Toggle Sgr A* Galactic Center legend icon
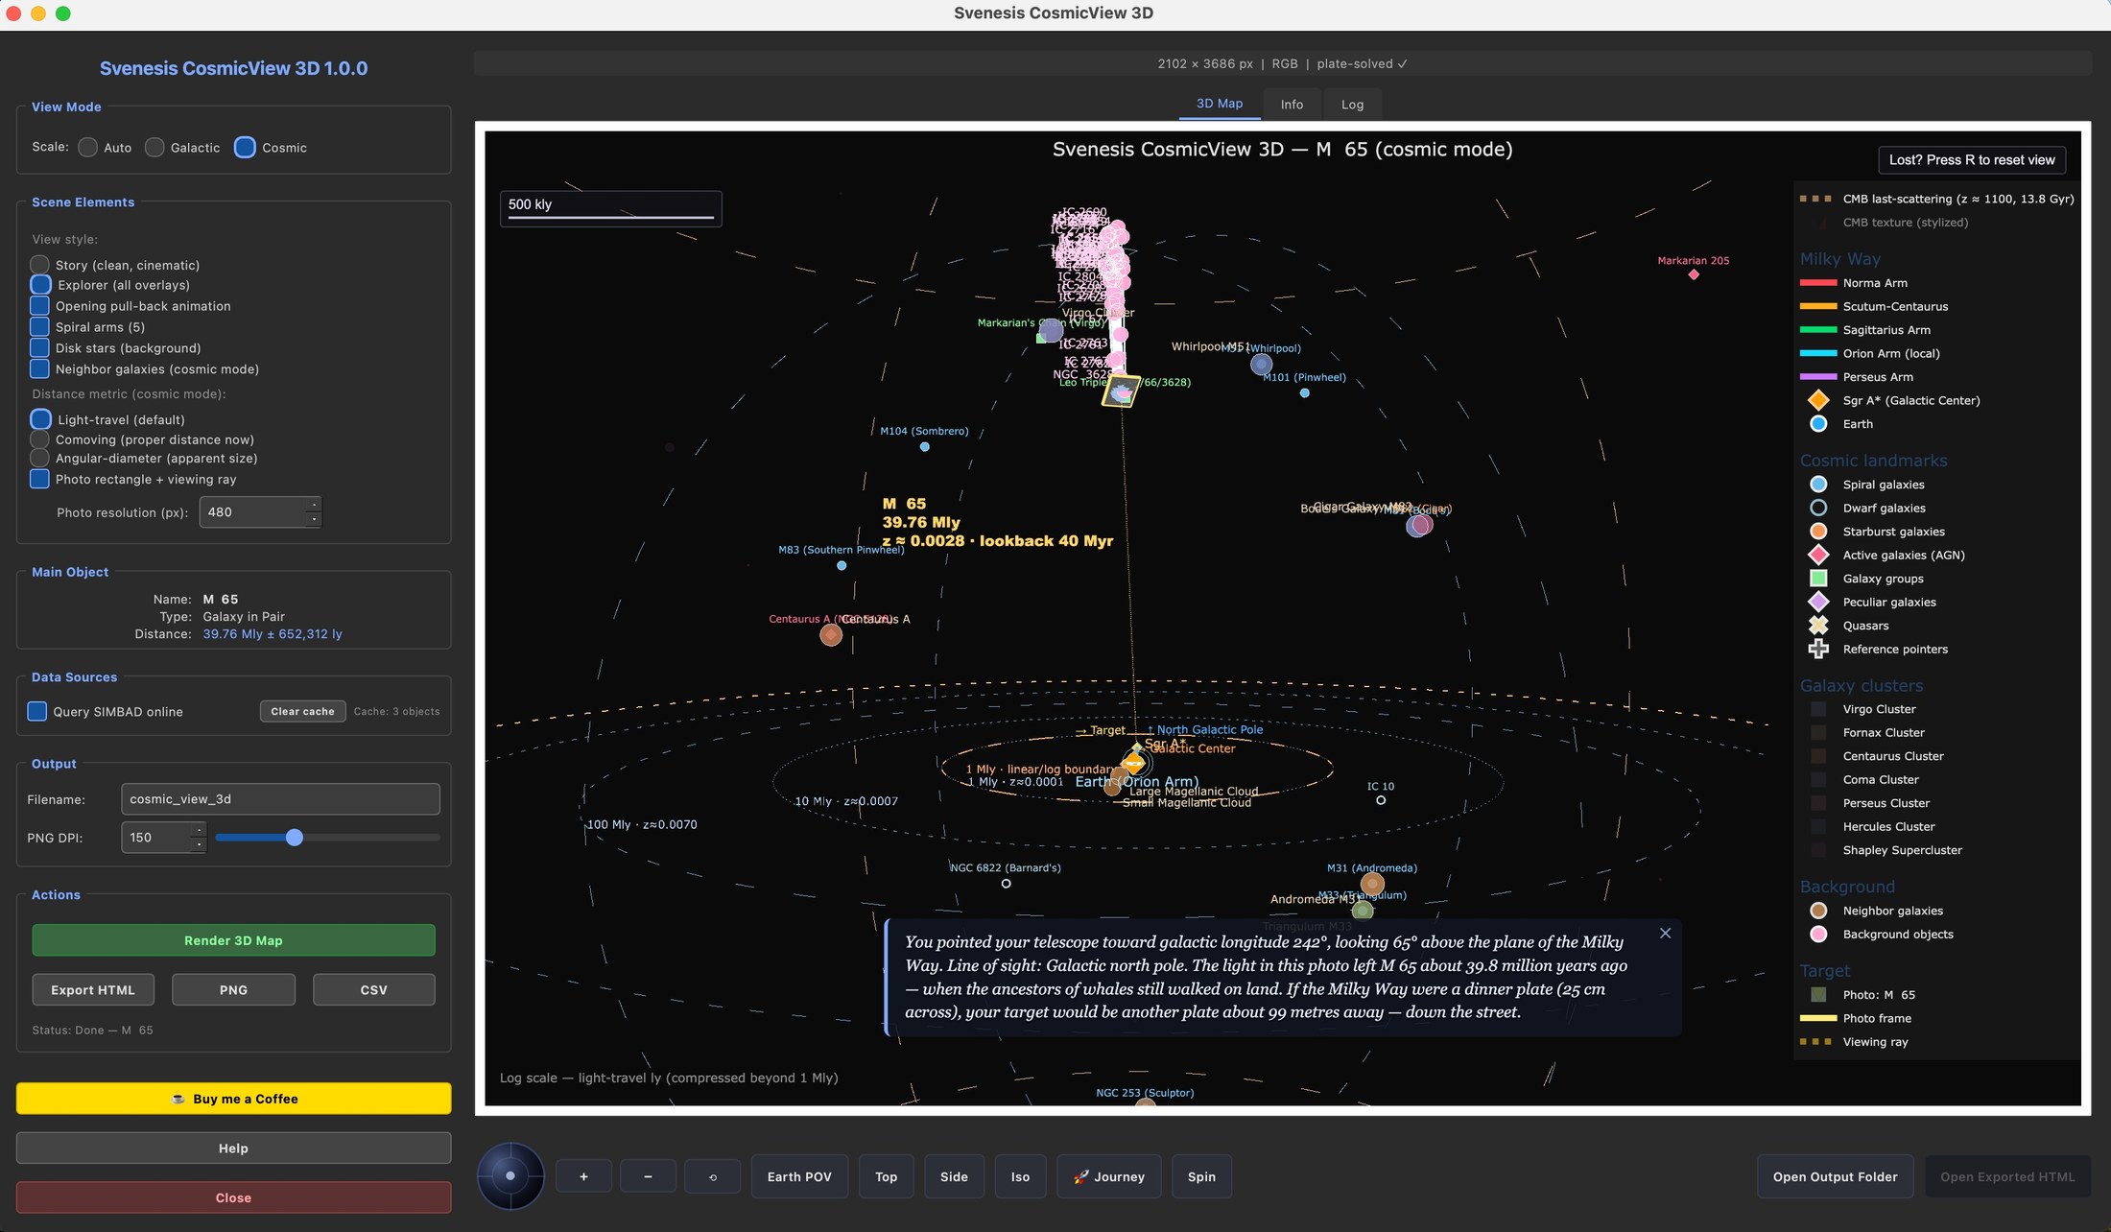The height and width of the screenshot is (1232, 2111). click(x=1817, y=400)
